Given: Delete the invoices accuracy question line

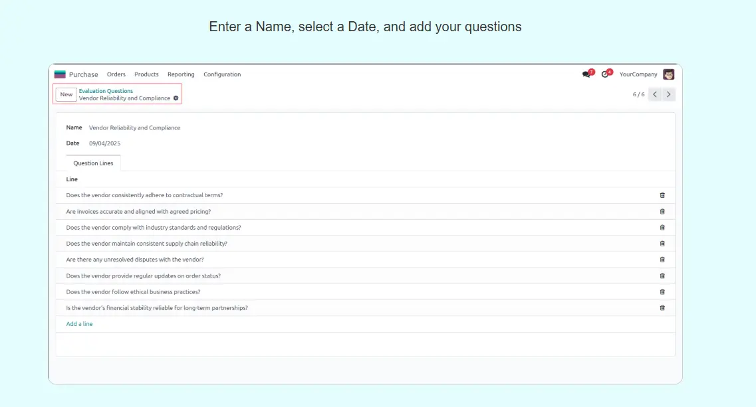Looking at the screenshot, I should click(x=662, y=211).
